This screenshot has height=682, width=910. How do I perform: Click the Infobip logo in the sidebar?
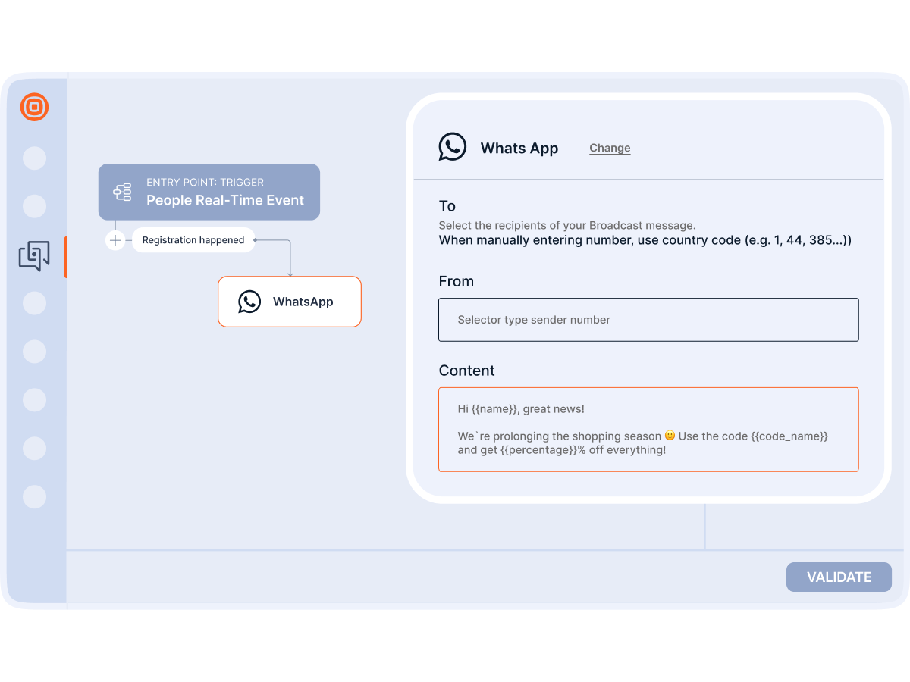tap(34, 107)
